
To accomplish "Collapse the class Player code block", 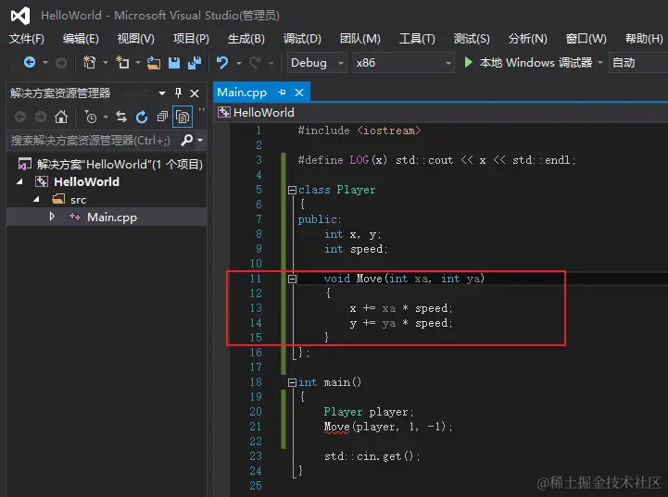I will point(292,190).
